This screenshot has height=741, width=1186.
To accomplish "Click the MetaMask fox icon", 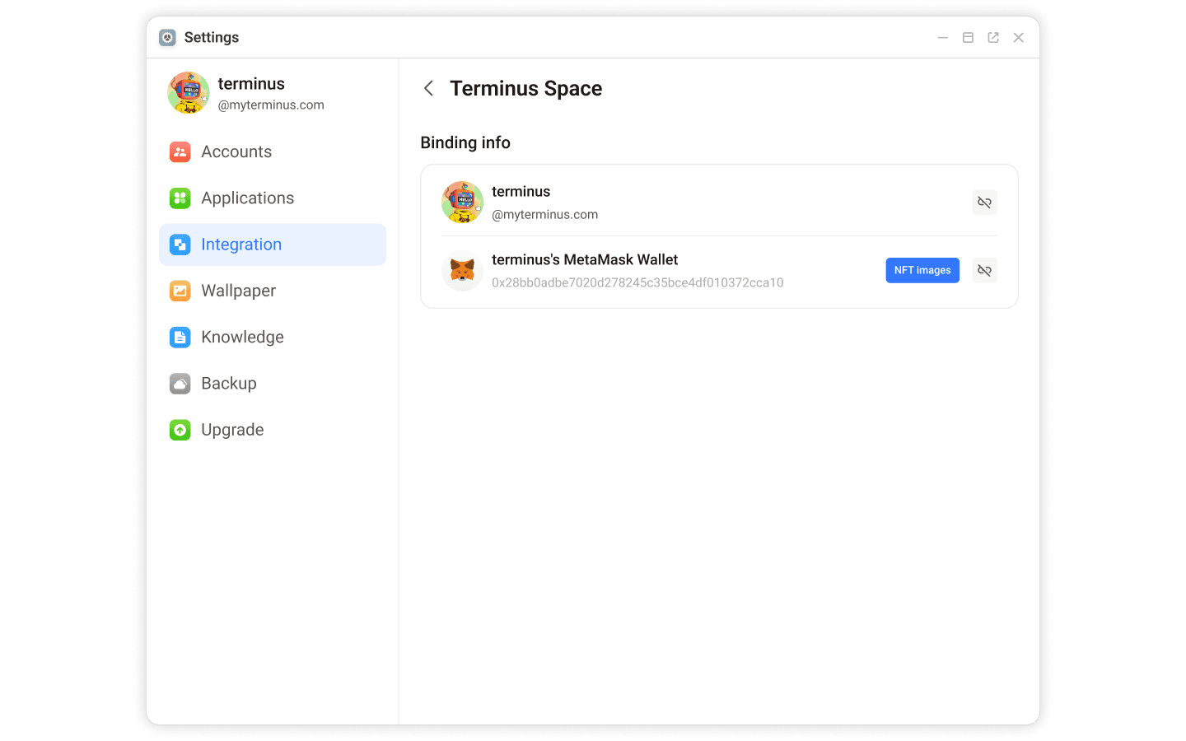I will (462, 270).
